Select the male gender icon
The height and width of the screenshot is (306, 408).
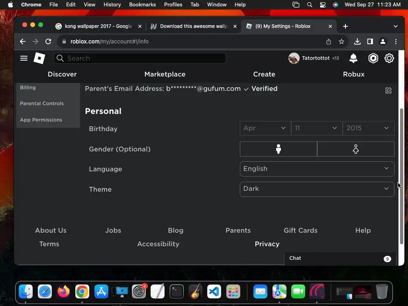[279, 149]
